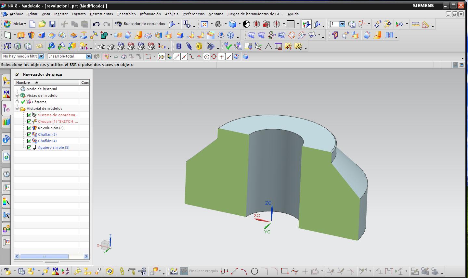Open the Buscador de comandos
This screenshot has height=278, width=468.
click(x=140, y=24)
